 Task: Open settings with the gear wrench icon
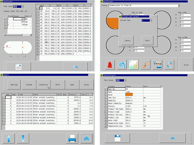point(122,65)
